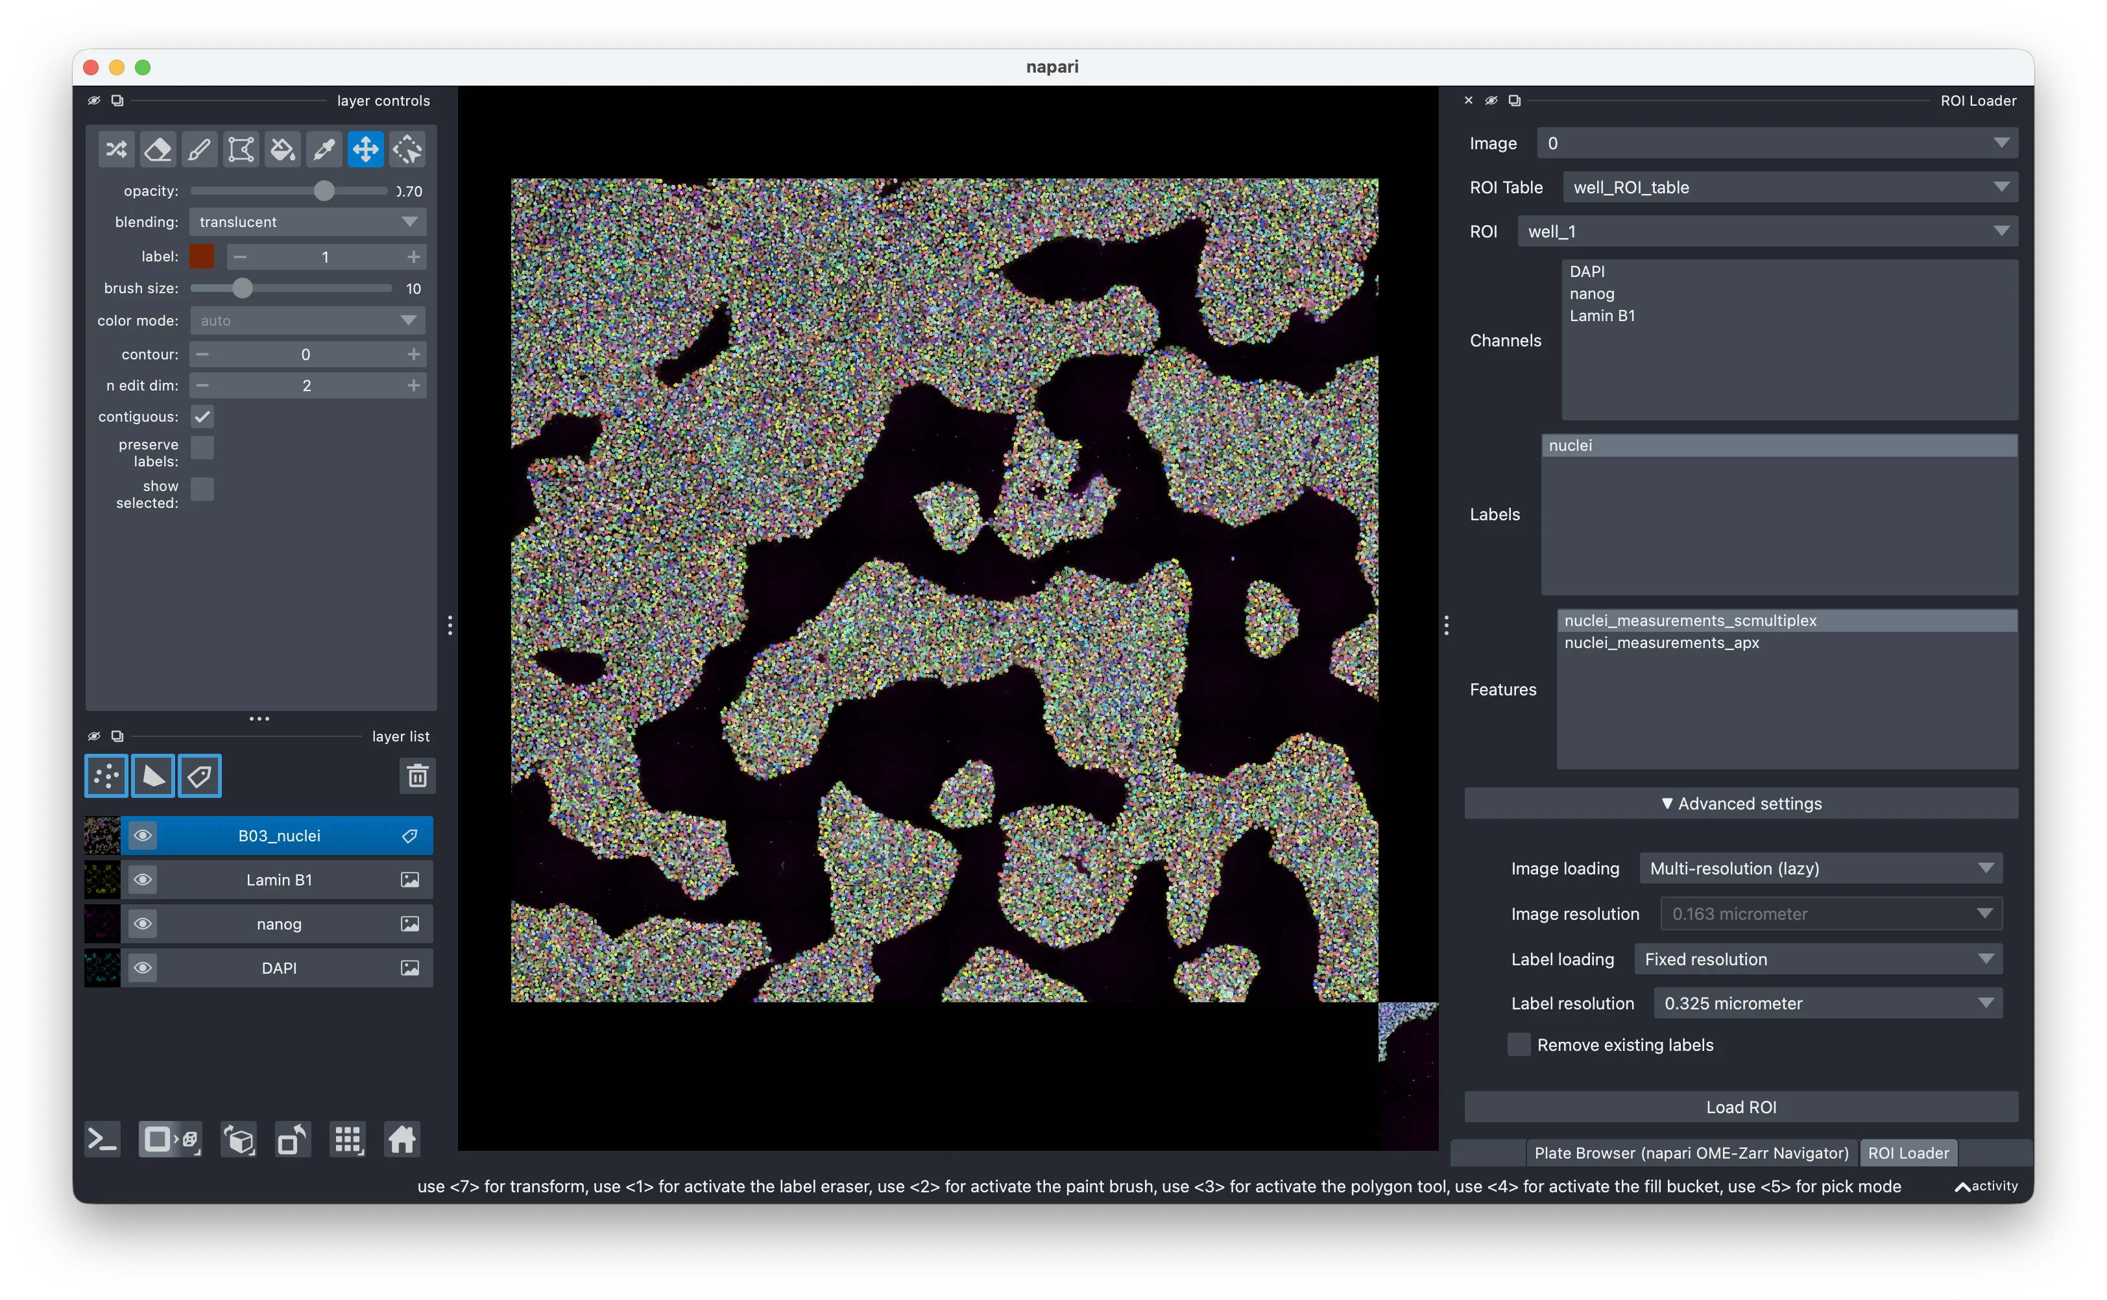Open the Label resolution dropdown
The width and height of the screenshot is (2107, 1300).
tap(1827, 1004)
